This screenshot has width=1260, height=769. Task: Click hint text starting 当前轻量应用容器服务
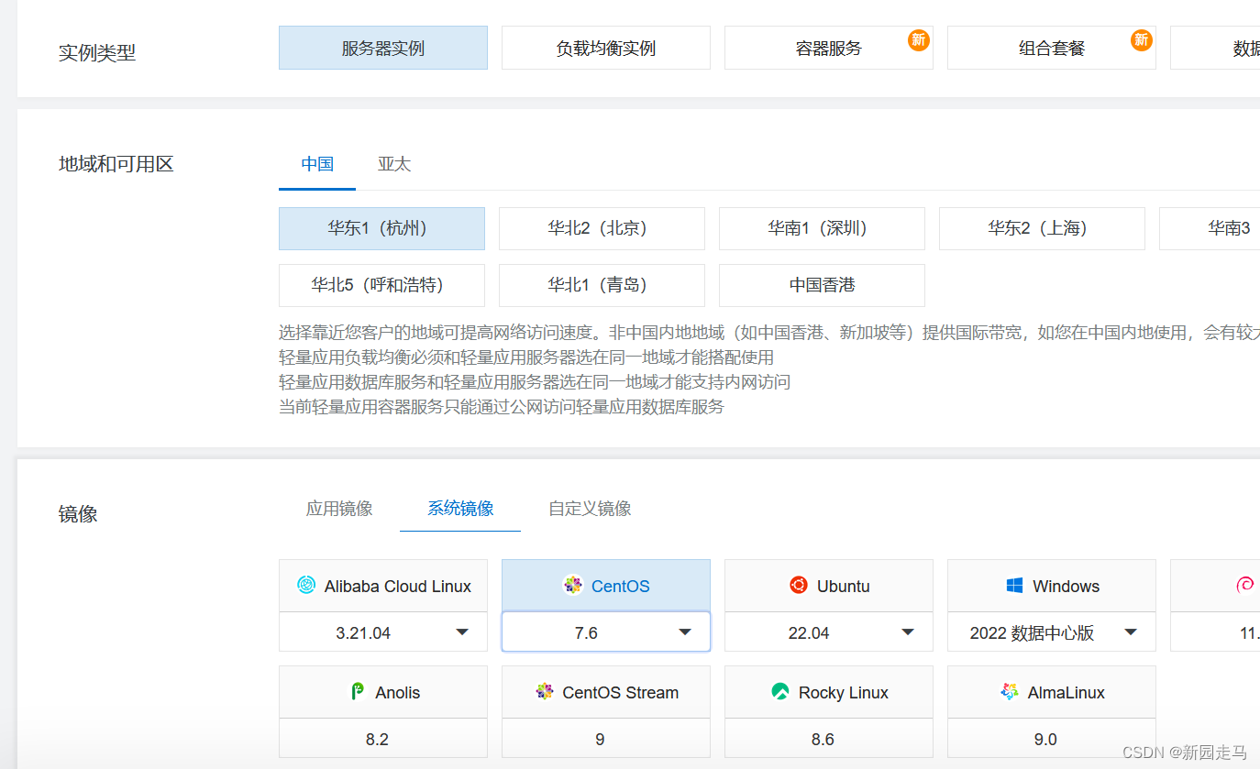[502, 407]
